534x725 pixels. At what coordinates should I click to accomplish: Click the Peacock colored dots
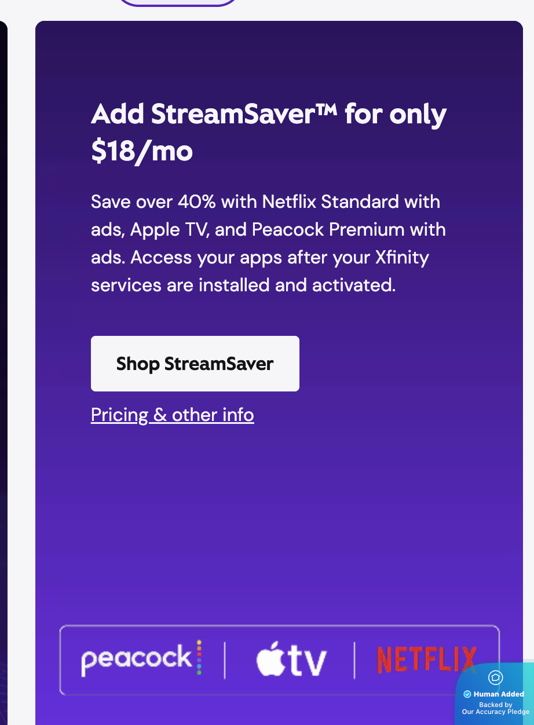coord(199,657)
